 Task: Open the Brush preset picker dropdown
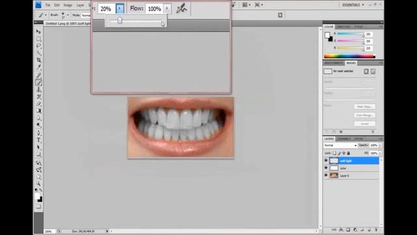click(68, 15)
